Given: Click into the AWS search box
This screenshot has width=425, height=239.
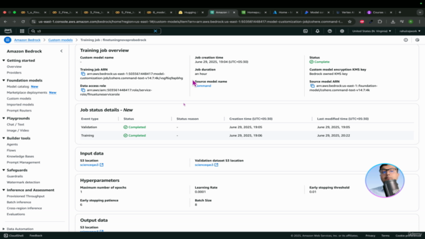Looking at the screenshot, I should tap(94, 31).
